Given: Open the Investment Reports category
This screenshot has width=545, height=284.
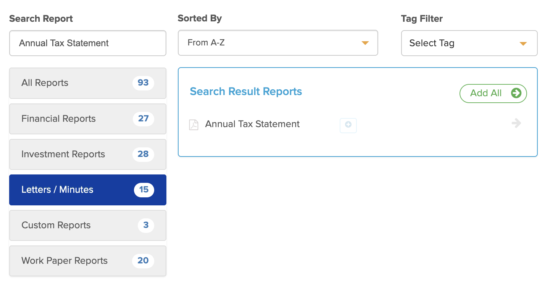Looking at the screenshot, I should click(x=88, y=154).
